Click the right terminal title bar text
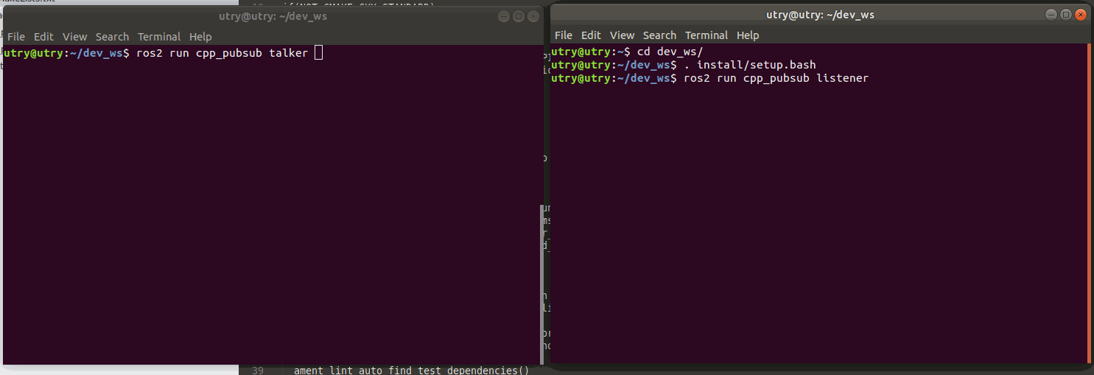The image size is (1094, 375). [x=821, y=15]
